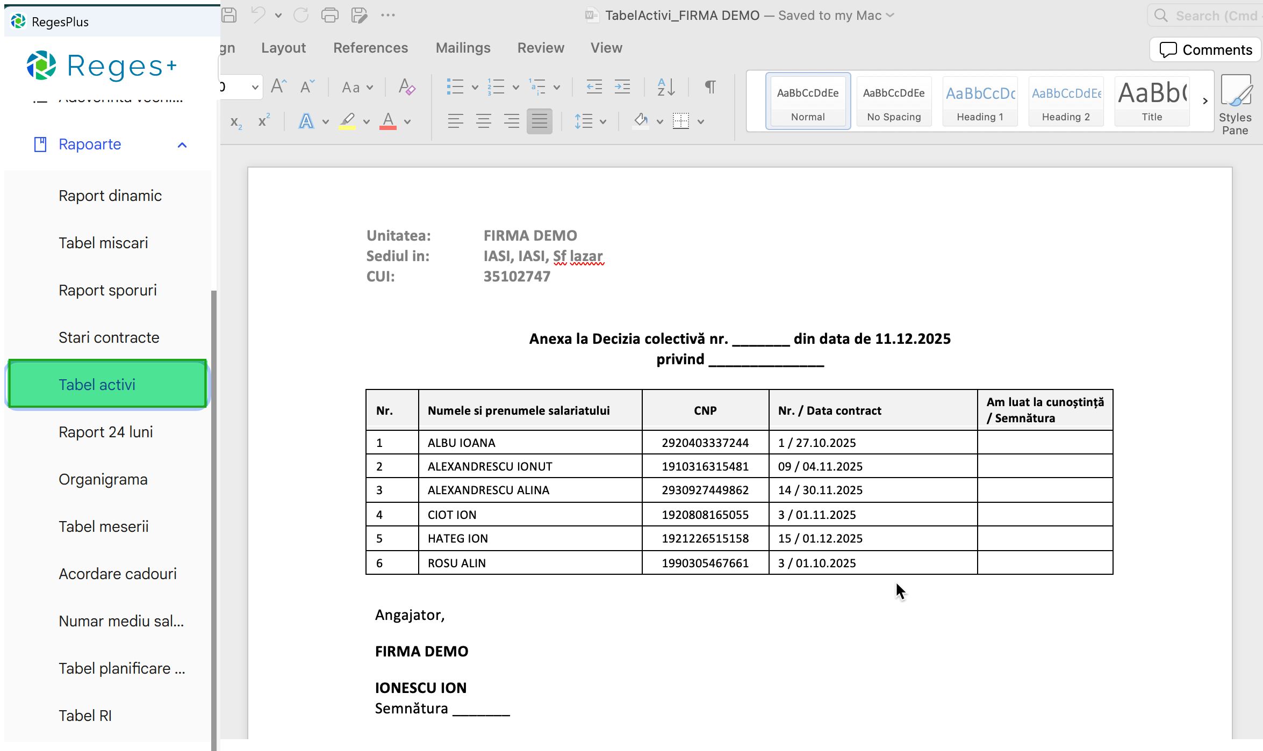The width and height of the screenshot is (1263, 751).
Task: Click the Save icon
Action: [228, 15]
